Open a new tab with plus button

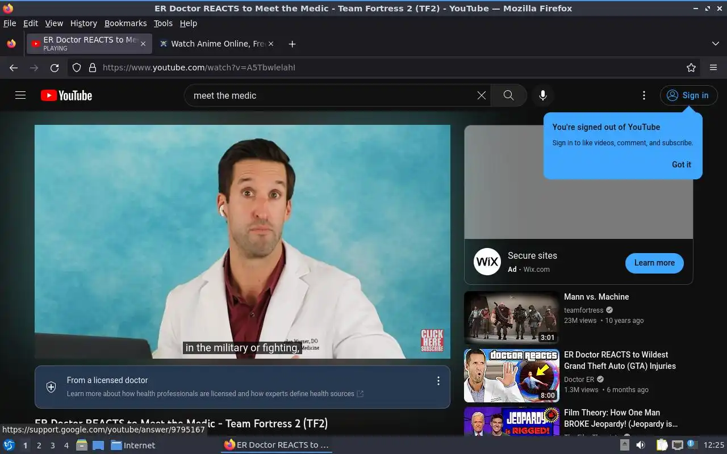pyautogui.click(x=292, y=44)
